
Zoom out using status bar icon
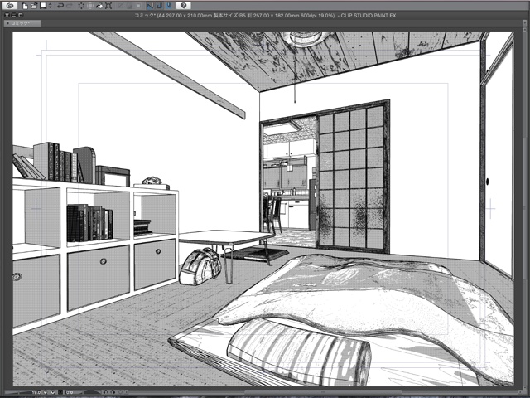click(46, 392)
